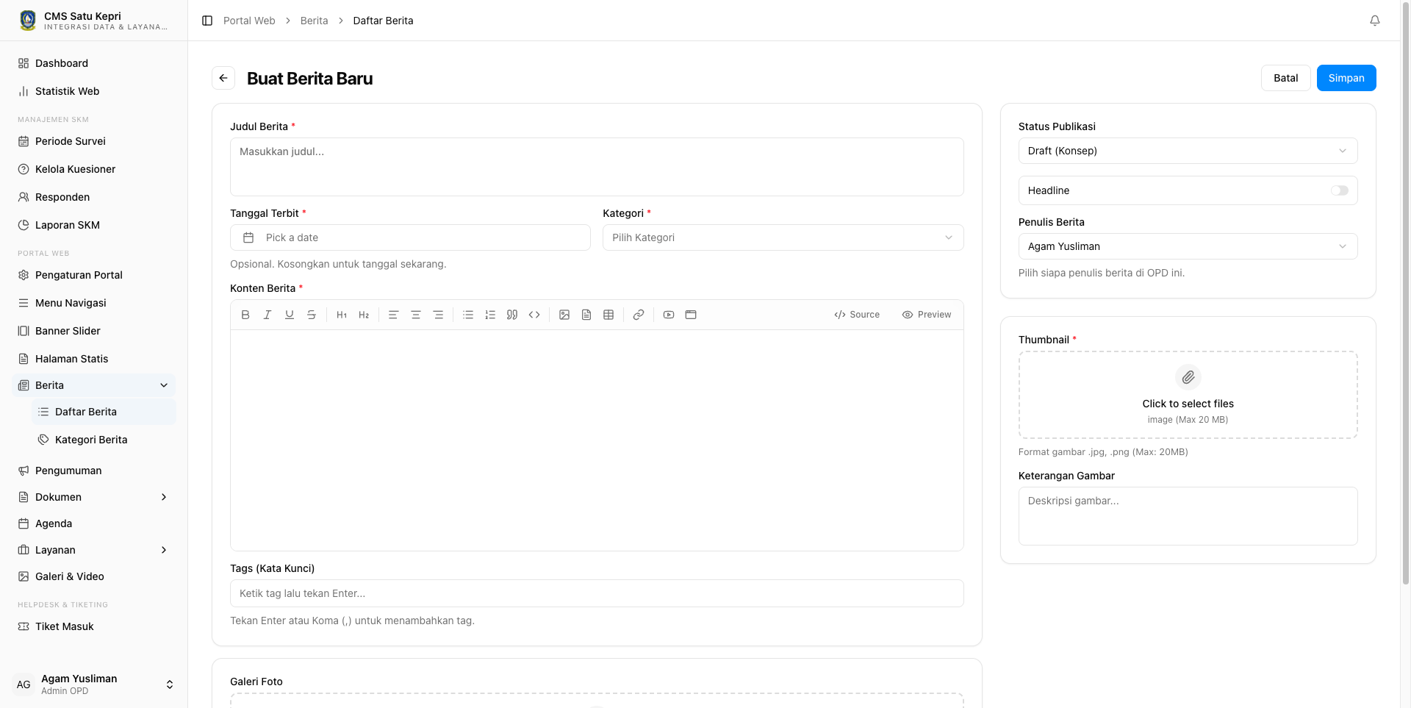Insert a blockquote

(x=512, y=315)
